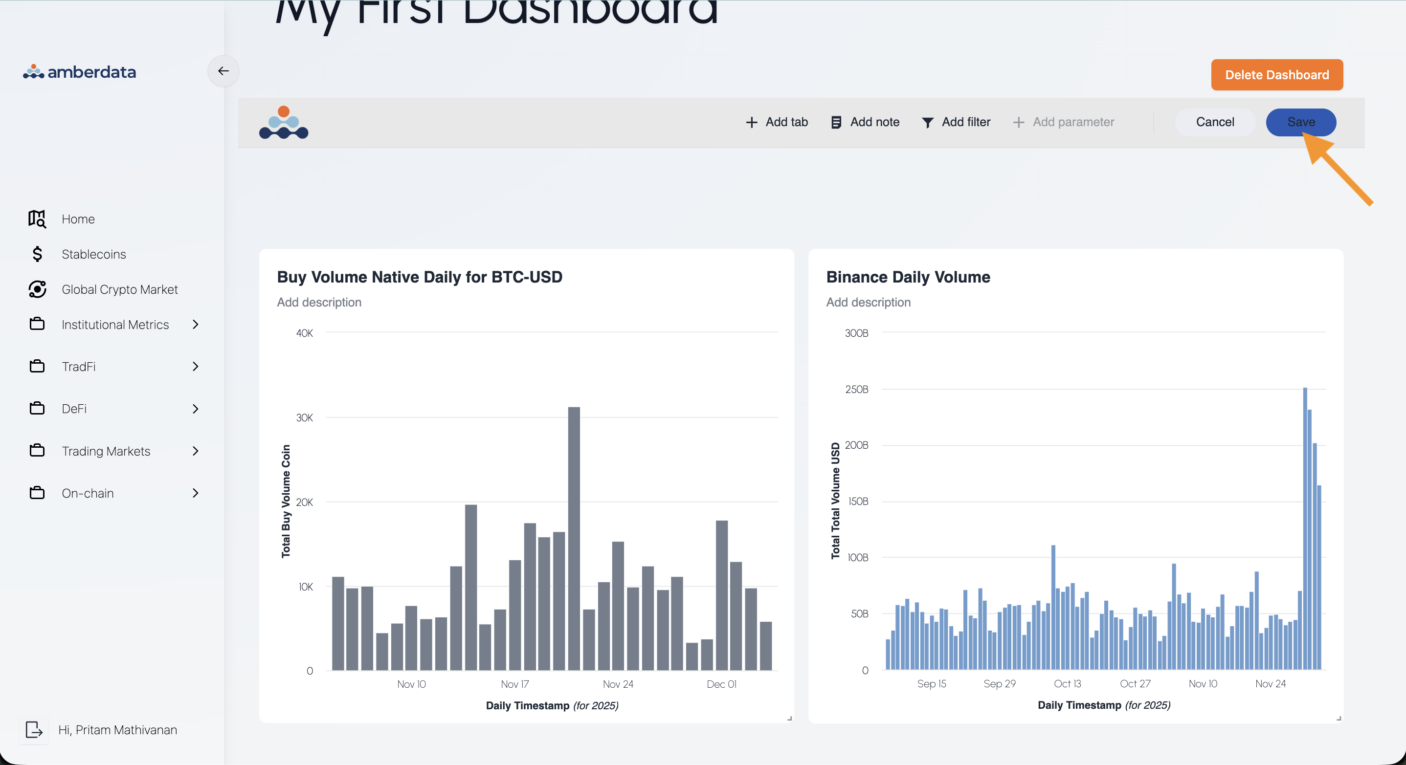Click the amberdata logo in sidebar
The width and height of the screenshot is (1406, 765).
pos(80,71)
